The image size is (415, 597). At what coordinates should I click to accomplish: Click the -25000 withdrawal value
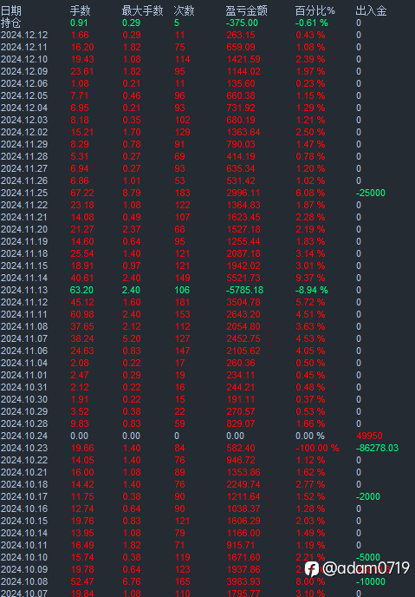tap(371, 193)
